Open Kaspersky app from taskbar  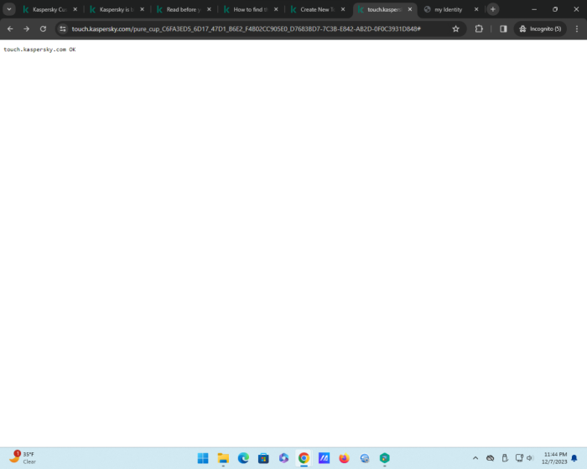(x=384, y=458)
